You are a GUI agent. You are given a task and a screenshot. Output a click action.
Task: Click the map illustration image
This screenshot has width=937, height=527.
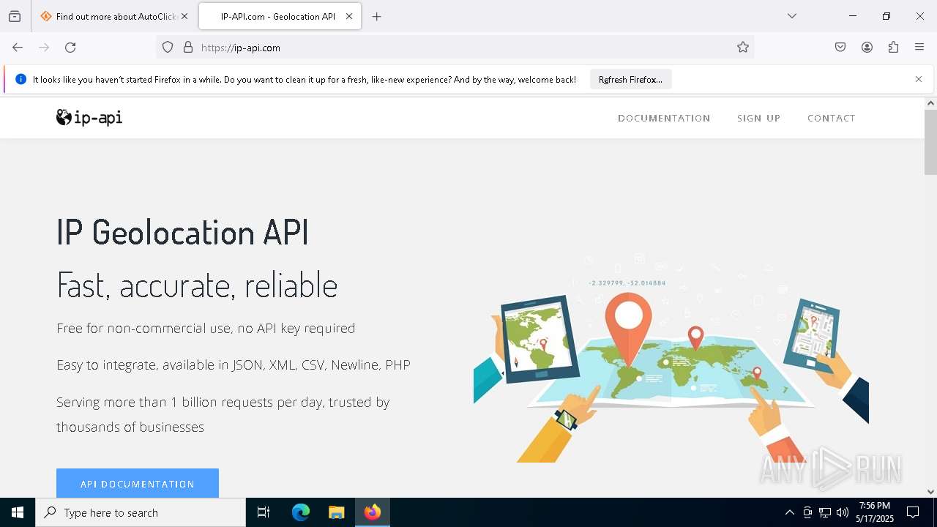(671, 358)
